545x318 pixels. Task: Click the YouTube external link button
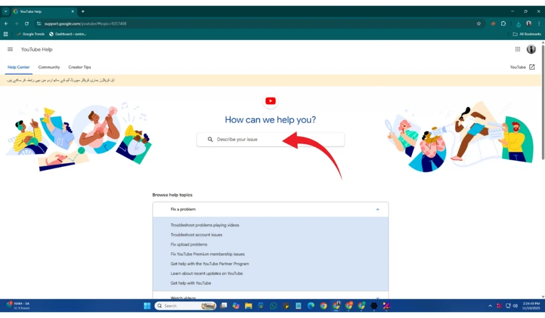click(522, 67)
